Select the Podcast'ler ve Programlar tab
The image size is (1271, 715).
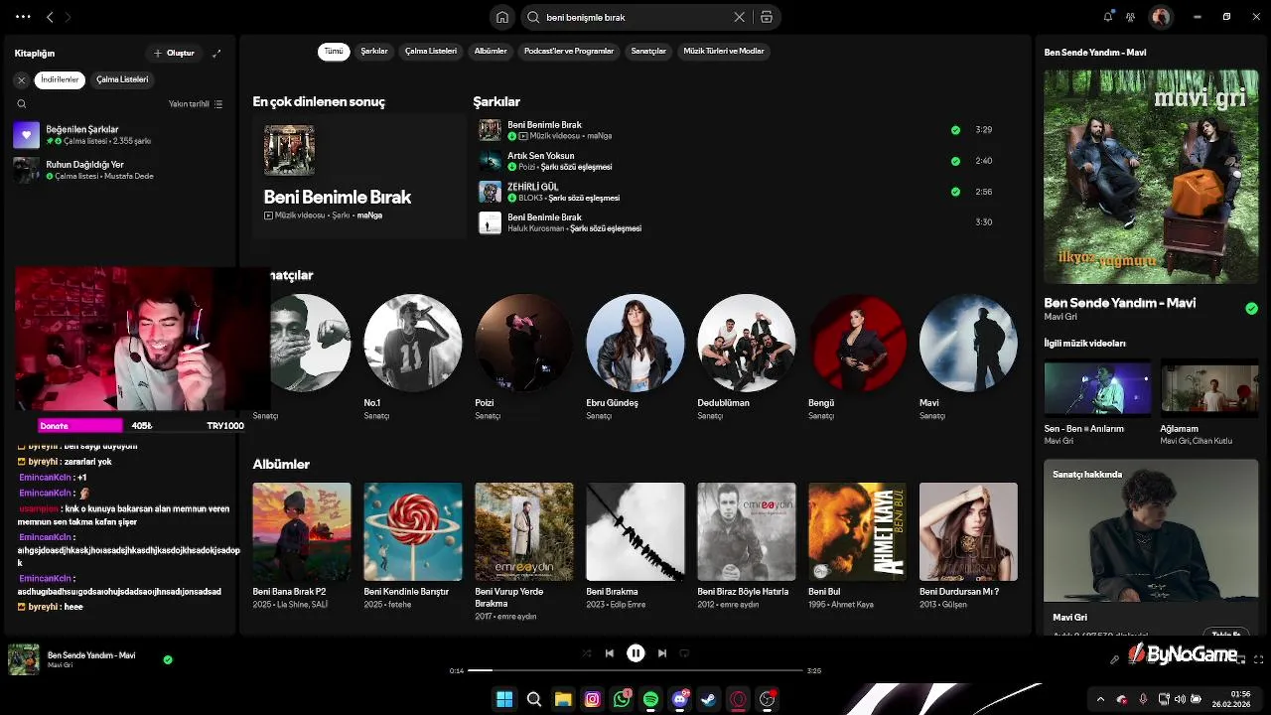(569, 52)
